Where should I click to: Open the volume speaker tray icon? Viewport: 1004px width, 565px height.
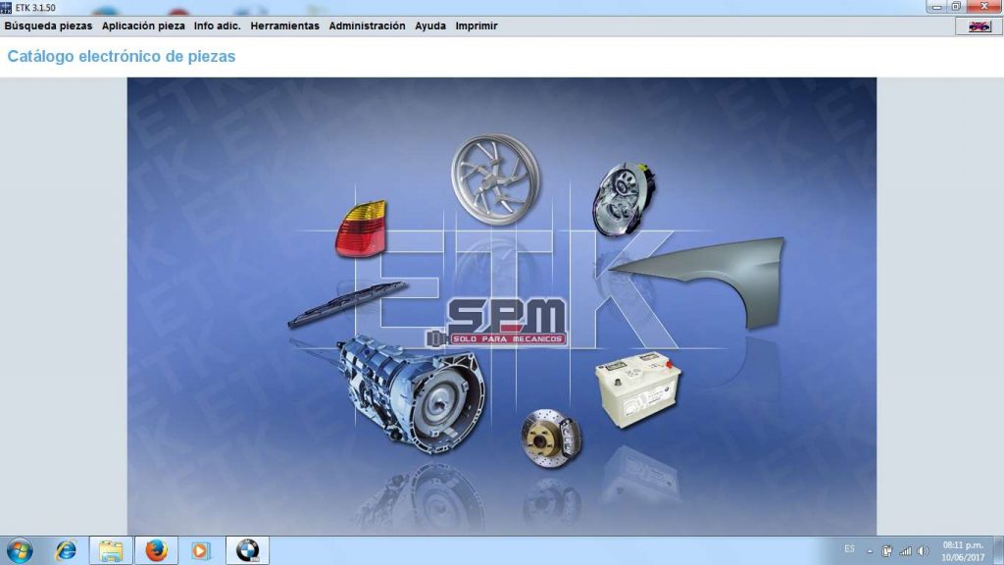(x=923, y=551)
